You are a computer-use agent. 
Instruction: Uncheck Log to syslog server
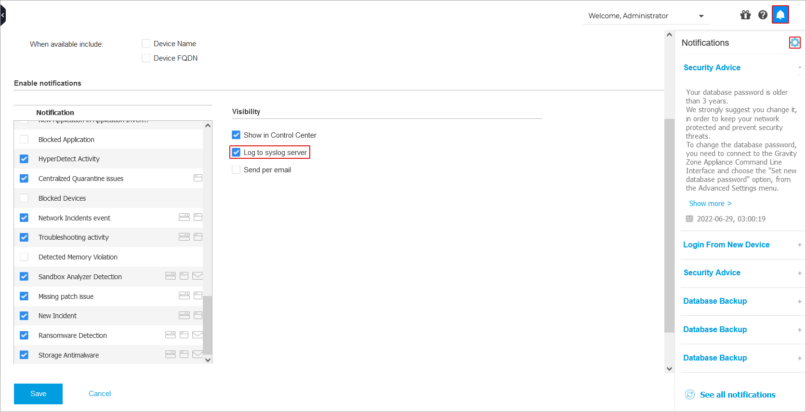click(x=236, y=153)
